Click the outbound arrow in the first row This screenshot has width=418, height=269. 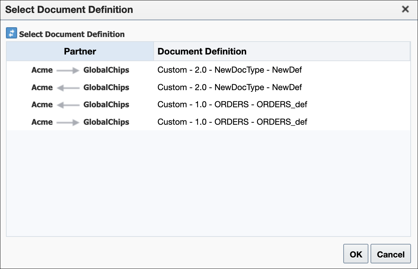click(x=68, y=70)
